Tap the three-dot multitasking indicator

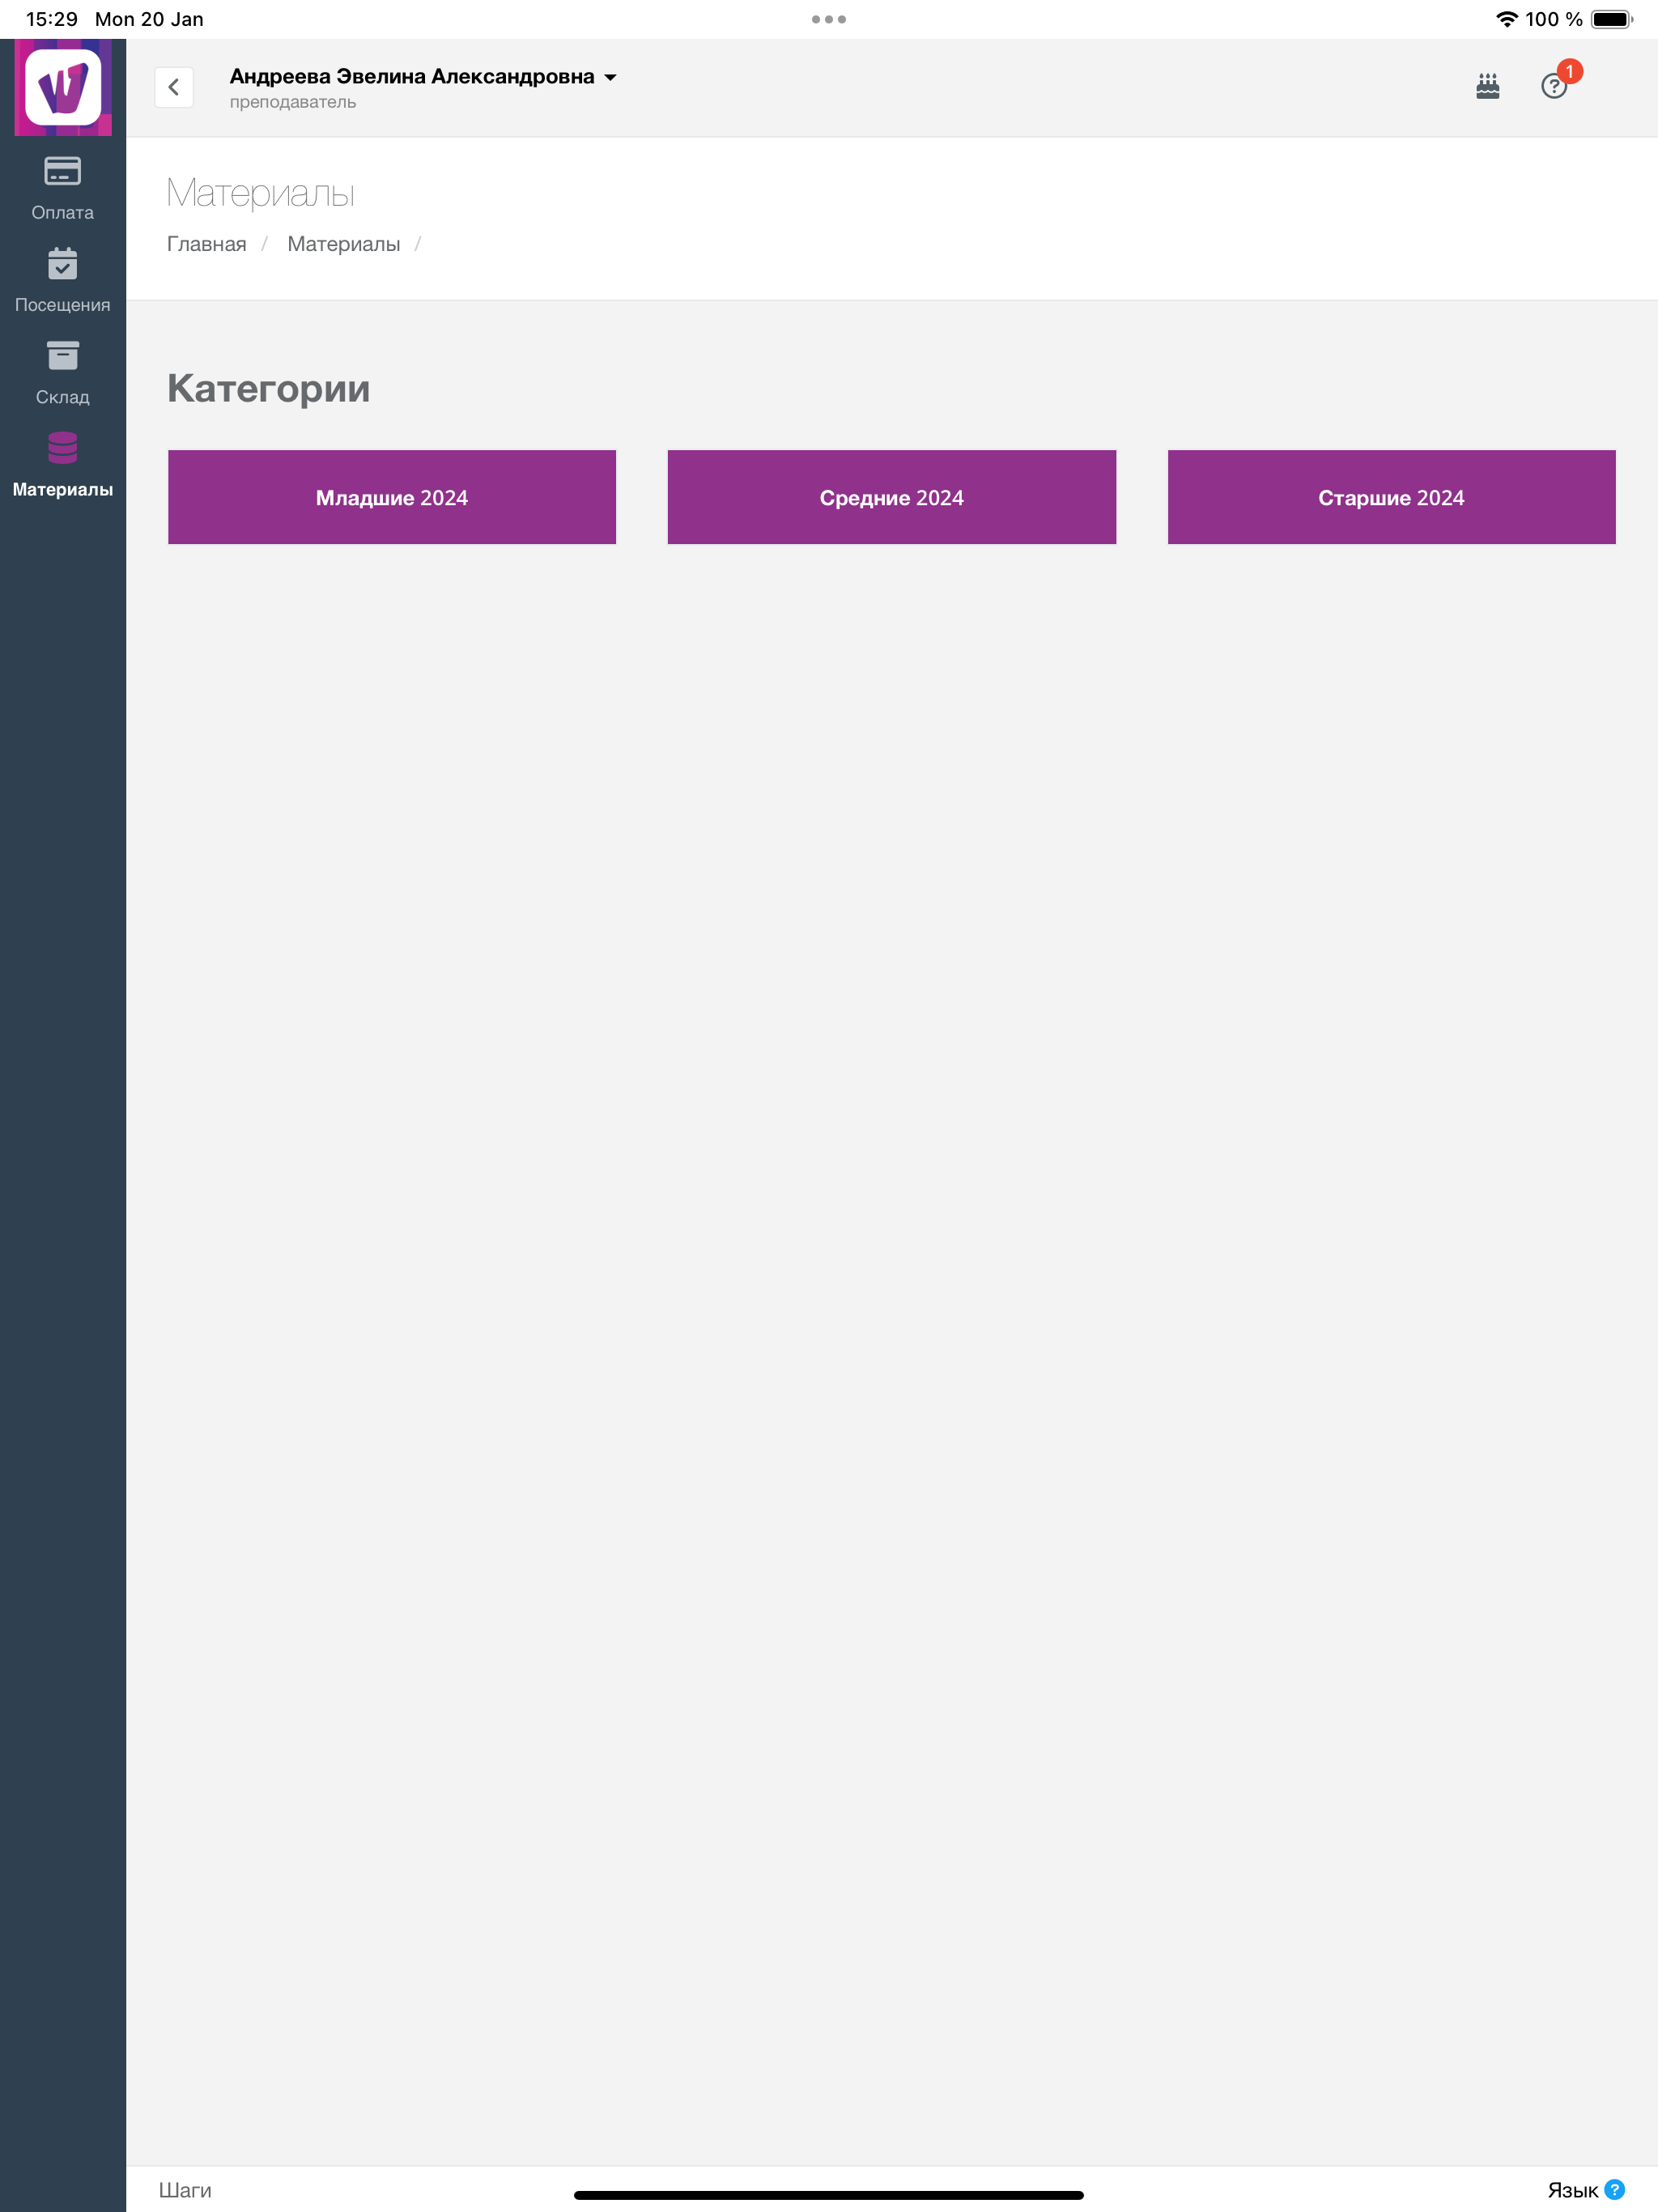(829, 19)
